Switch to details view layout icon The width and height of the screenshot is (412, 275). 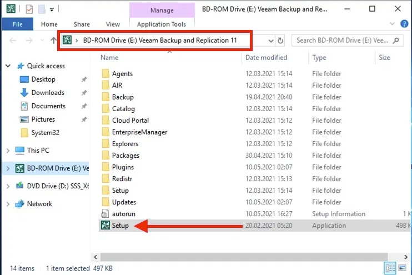[390, 268]
